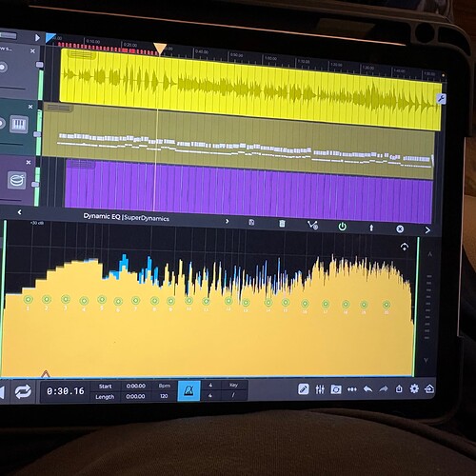
Task: Tap the home icon in bottom toolbar
Action: pos(429,388)
